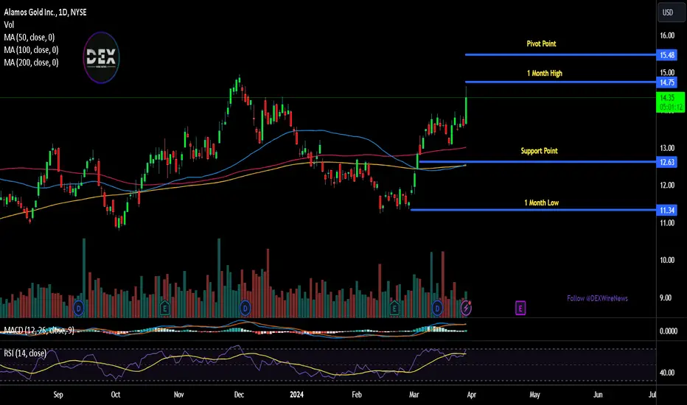The width and height of the screenshot is (687, 405).
Task: Select the Support Point text label
Action: pos(539,151)
